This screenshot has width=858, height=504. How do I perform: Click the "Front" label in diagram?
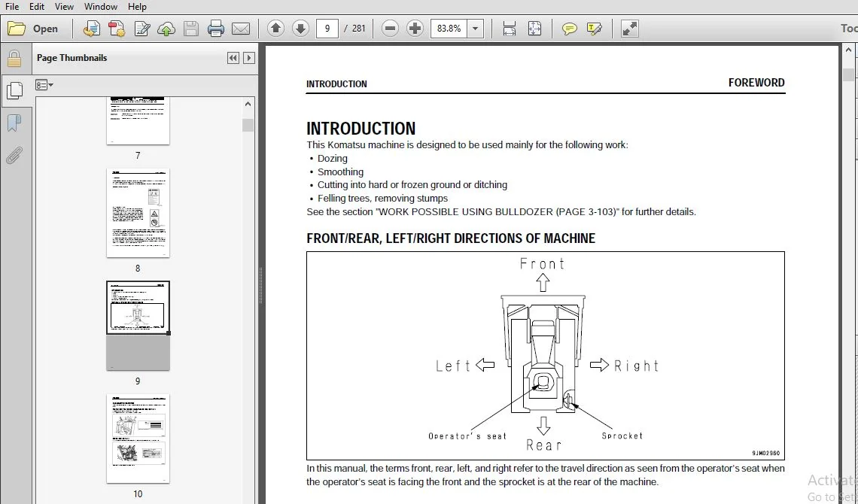tap(542, 264)
